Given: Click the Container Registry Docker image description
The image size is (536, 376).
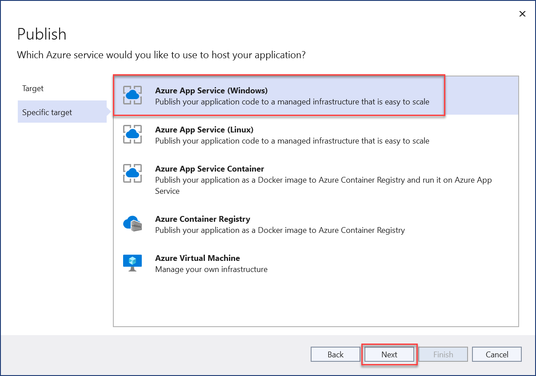Looking at the screenshot, I should (x=280, y=230).
